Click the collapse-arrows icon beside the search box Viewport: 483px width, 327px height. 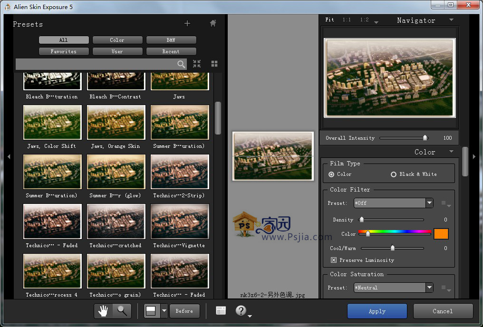[197, 64]
